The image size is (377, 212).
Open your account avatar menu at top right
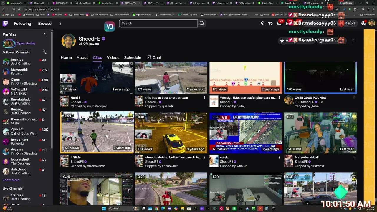[x=372, y=23]
